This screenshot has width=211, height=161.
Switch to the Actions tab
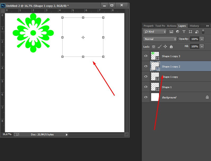click(172, 26)
